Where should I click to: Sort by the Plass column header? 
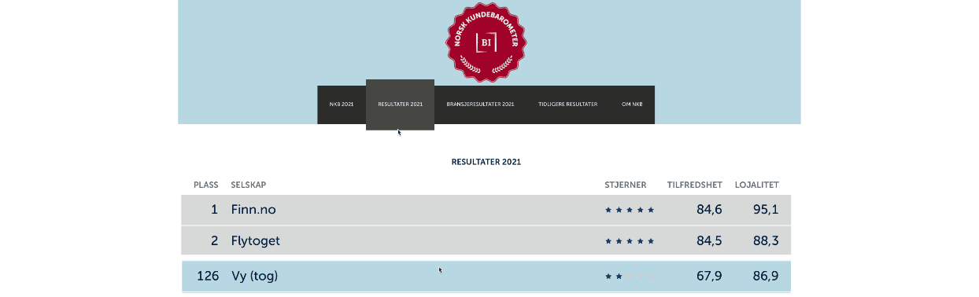pos(206,185)
